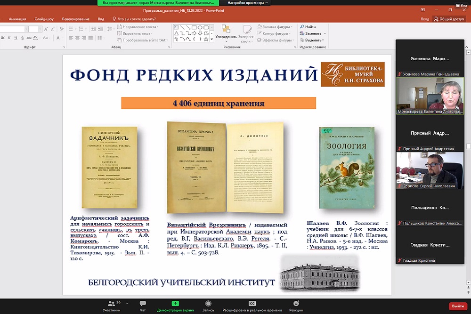Expand the arrow next to Участники
Image resolution: width=471 pixels, height=314 pixels.
point(126,303)
